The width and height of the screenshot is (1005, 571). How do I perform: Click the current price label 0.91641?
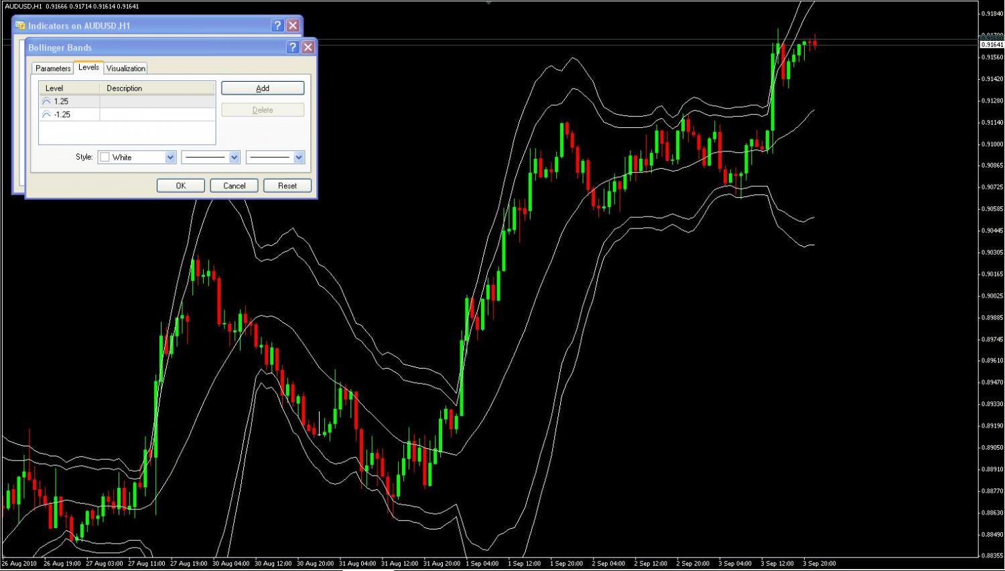point(992,44)
